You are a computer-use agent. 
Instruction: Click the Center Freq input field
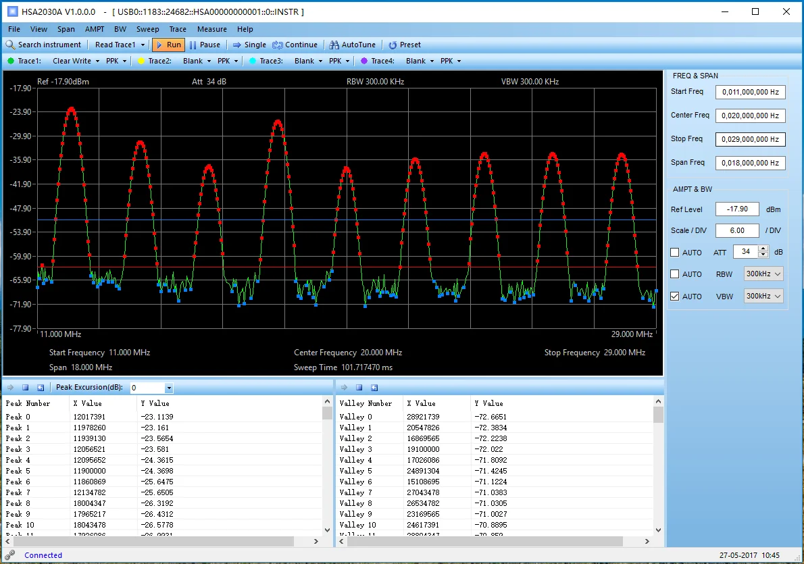(750, 116)
